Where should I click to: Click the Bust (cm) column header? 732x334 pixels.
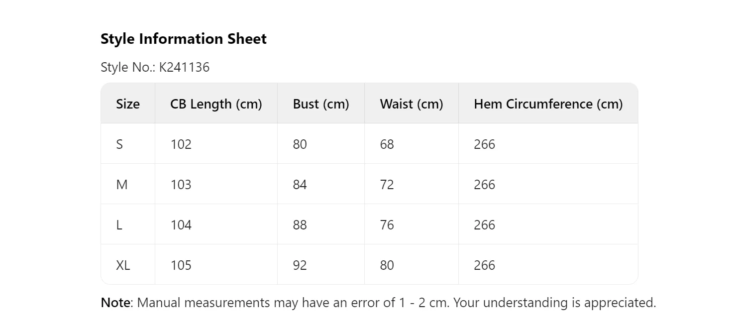point(321,104)
